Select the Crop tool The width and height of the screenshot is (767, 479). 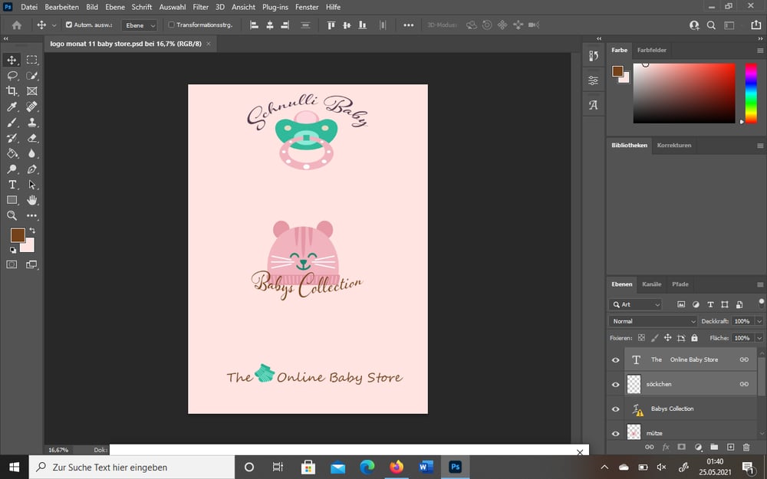point(12,91)
